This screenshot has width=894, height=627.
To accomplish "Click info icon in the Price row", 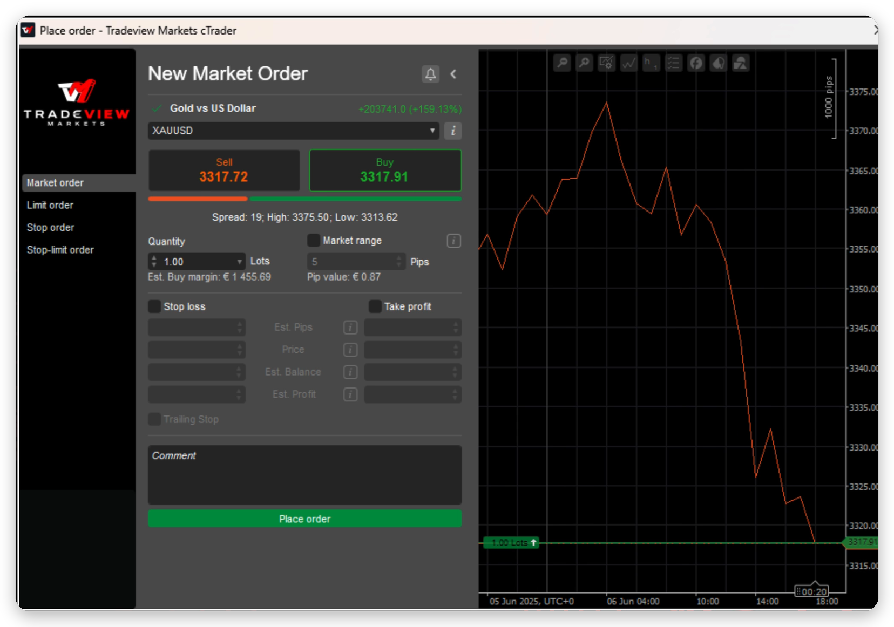I will click(x=350, y=350).
